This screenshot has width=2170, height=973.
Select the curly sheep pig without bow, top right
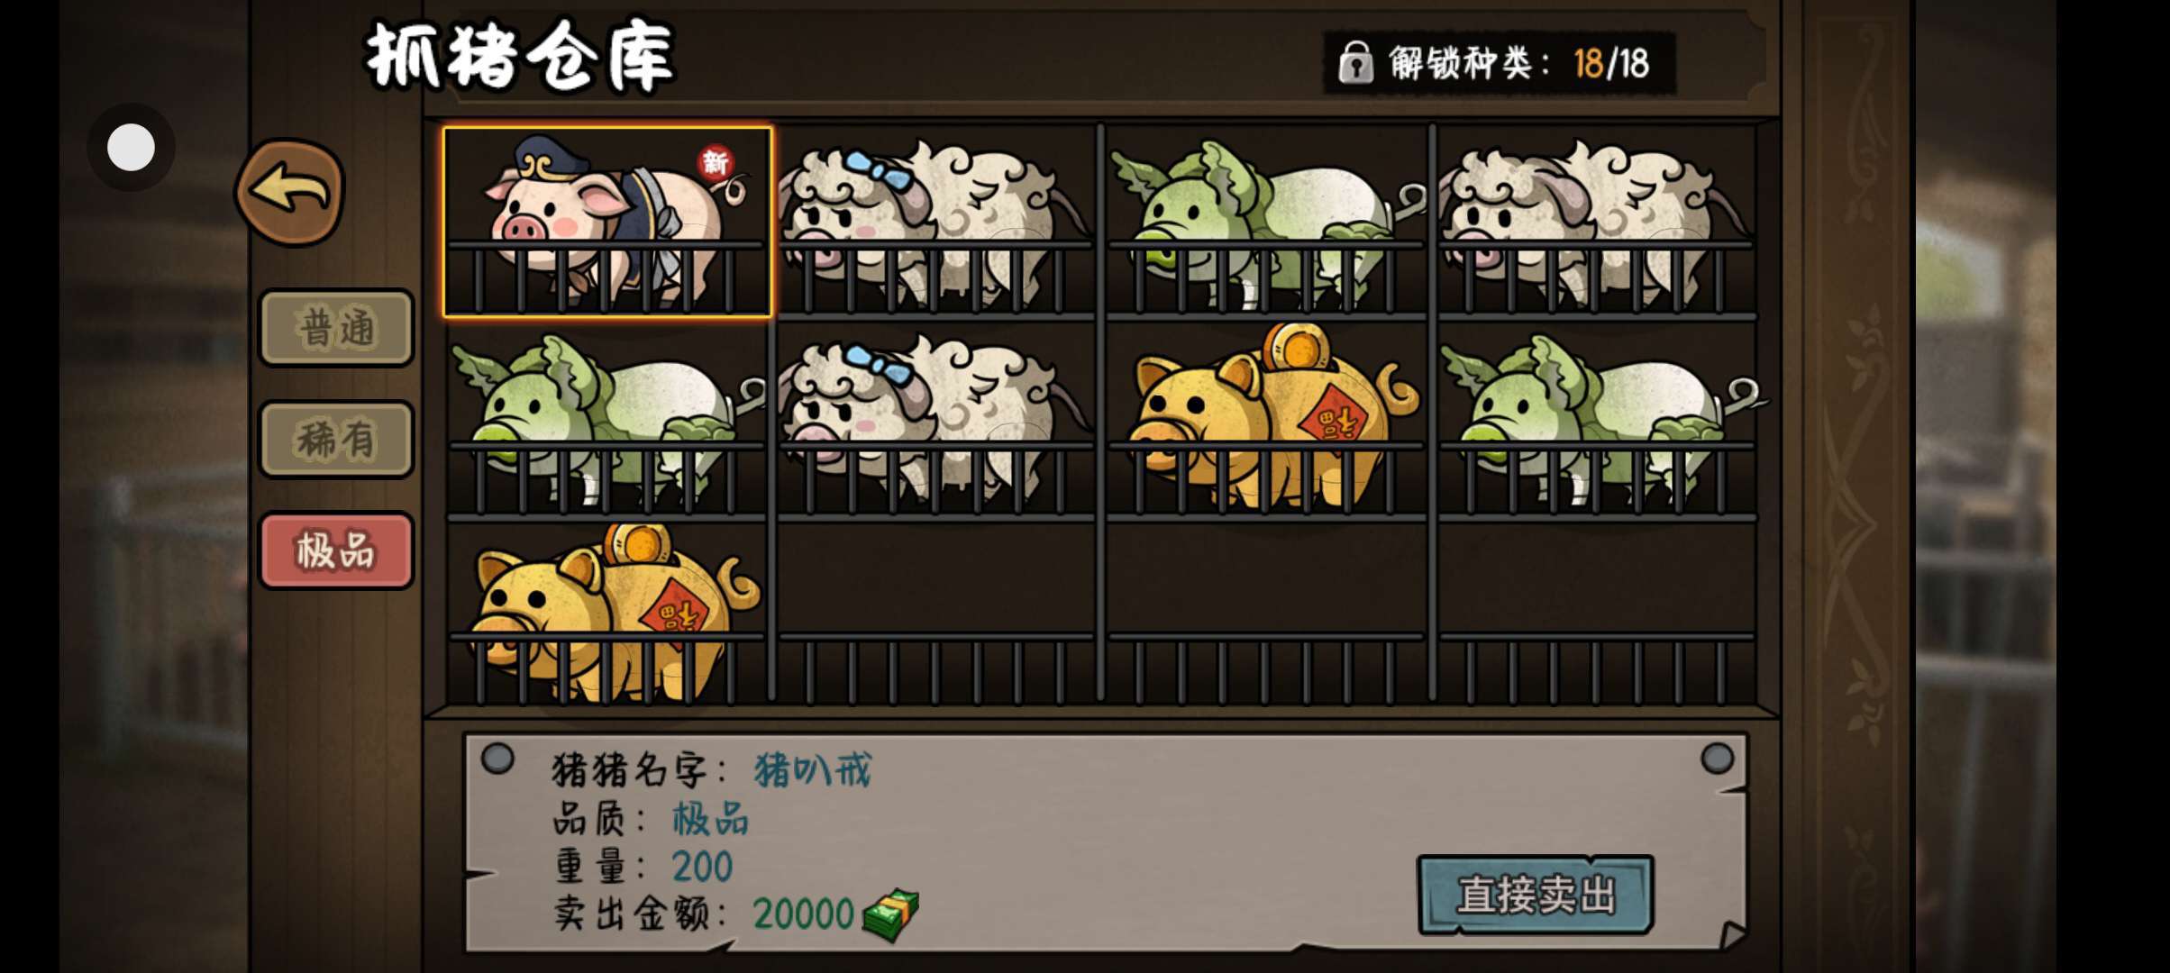pyautogui.click(x=1597, y=222)
